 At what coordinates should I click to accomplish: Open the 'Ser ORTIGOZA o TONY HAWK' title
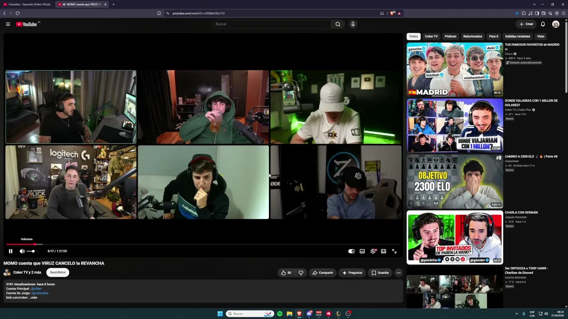[x=526, y=271]
